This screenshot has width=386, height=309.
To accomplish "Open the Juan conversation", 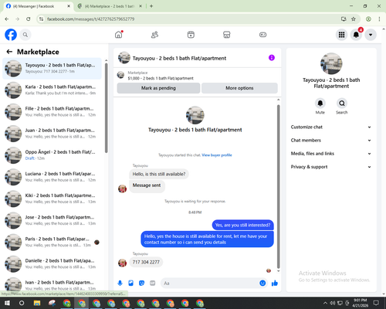I will click(x=52, y=134).
